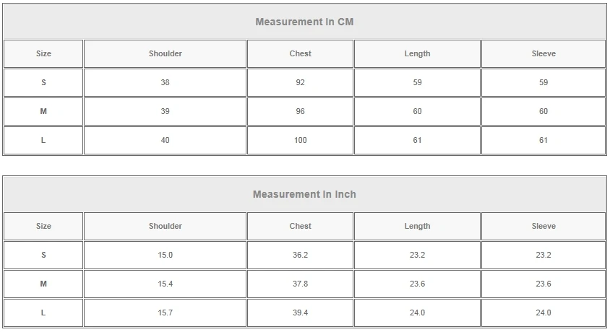The width and height of the screenshot is (610, 332).
Task: Select the Chest header in the Inch table
Action: 301,226
